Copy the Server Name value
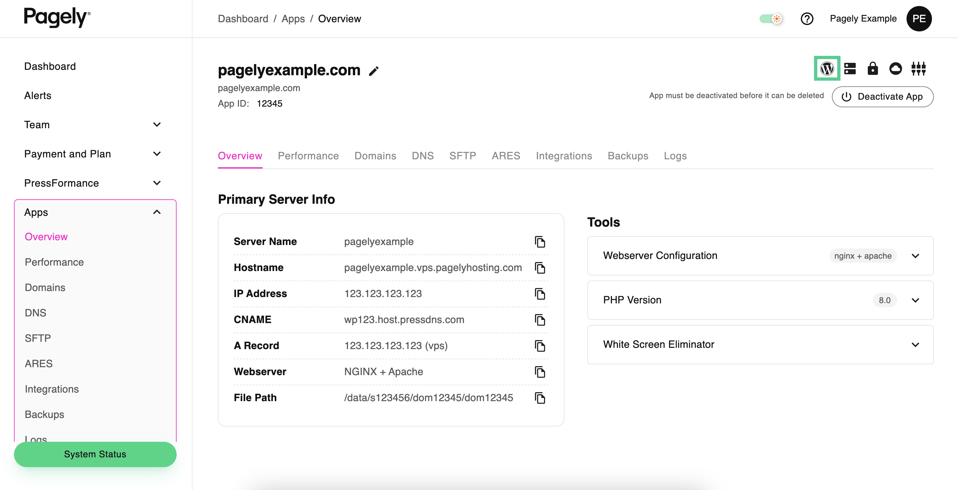Viewport: 958px width, 490px height. point(540,242)
